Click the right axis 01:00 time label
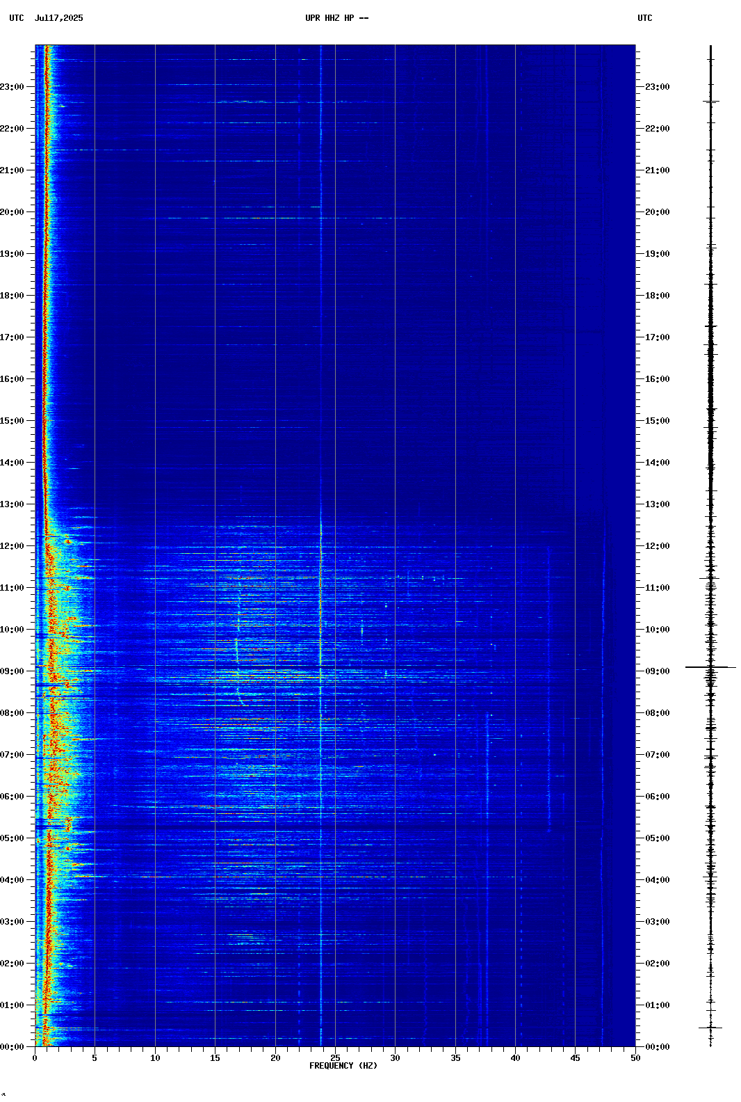This screenshot has height=1102, width=741. pyautogui.click(x=658, y=1005)
